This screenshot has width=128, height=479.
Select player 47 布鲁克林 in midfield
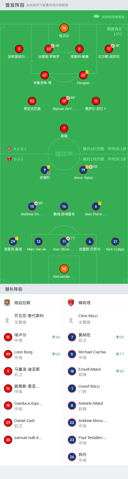pos(45,75)
